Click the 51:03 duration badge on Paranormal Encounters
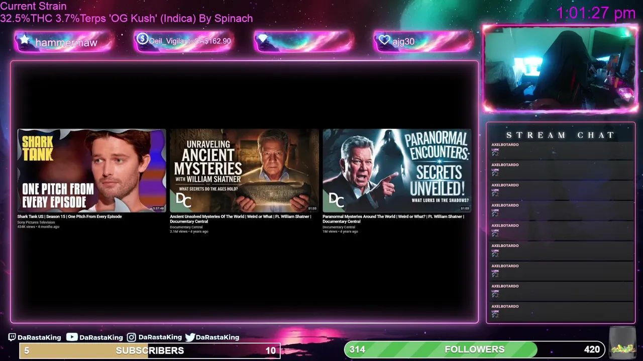The width and height of the screenshot is (643, 361). (465, 208)
